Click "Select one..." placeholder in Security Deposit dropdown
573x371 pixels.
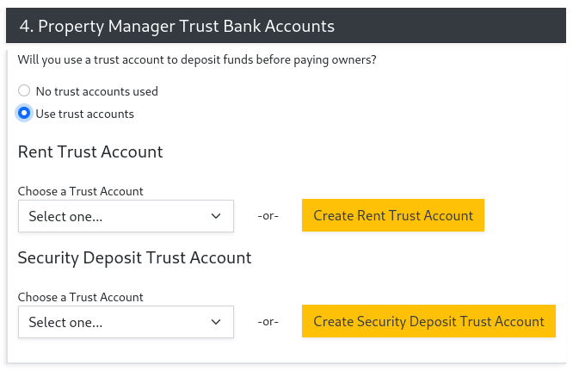click(x=65, y=323)
